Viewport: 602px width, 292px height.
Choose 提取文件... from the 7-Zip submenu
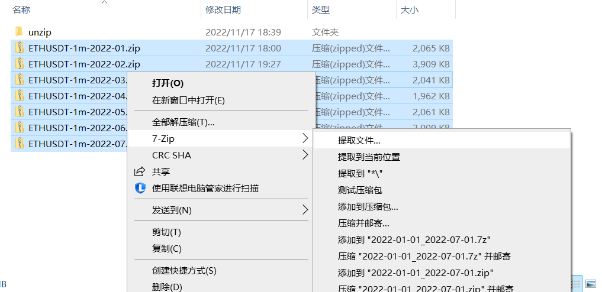[359, 141]
